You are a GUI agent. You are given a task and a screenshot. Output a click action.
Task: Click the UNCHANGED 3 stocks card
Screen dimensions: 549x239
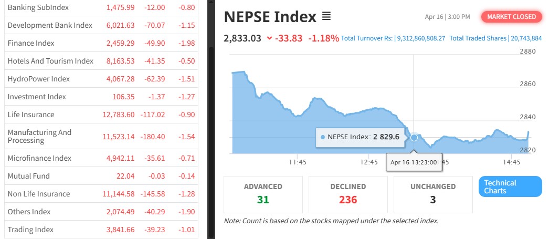click(x=433, y=194)
